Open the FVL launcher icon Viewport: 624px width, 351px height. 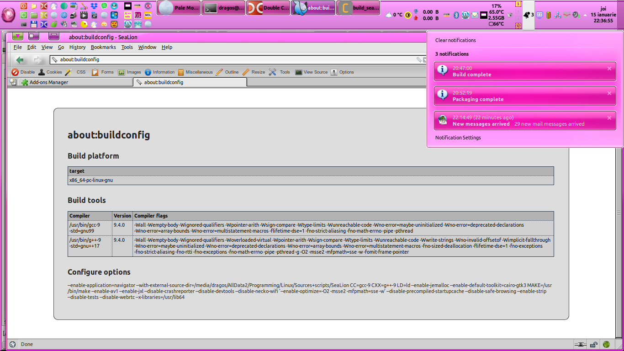point(138,15)
